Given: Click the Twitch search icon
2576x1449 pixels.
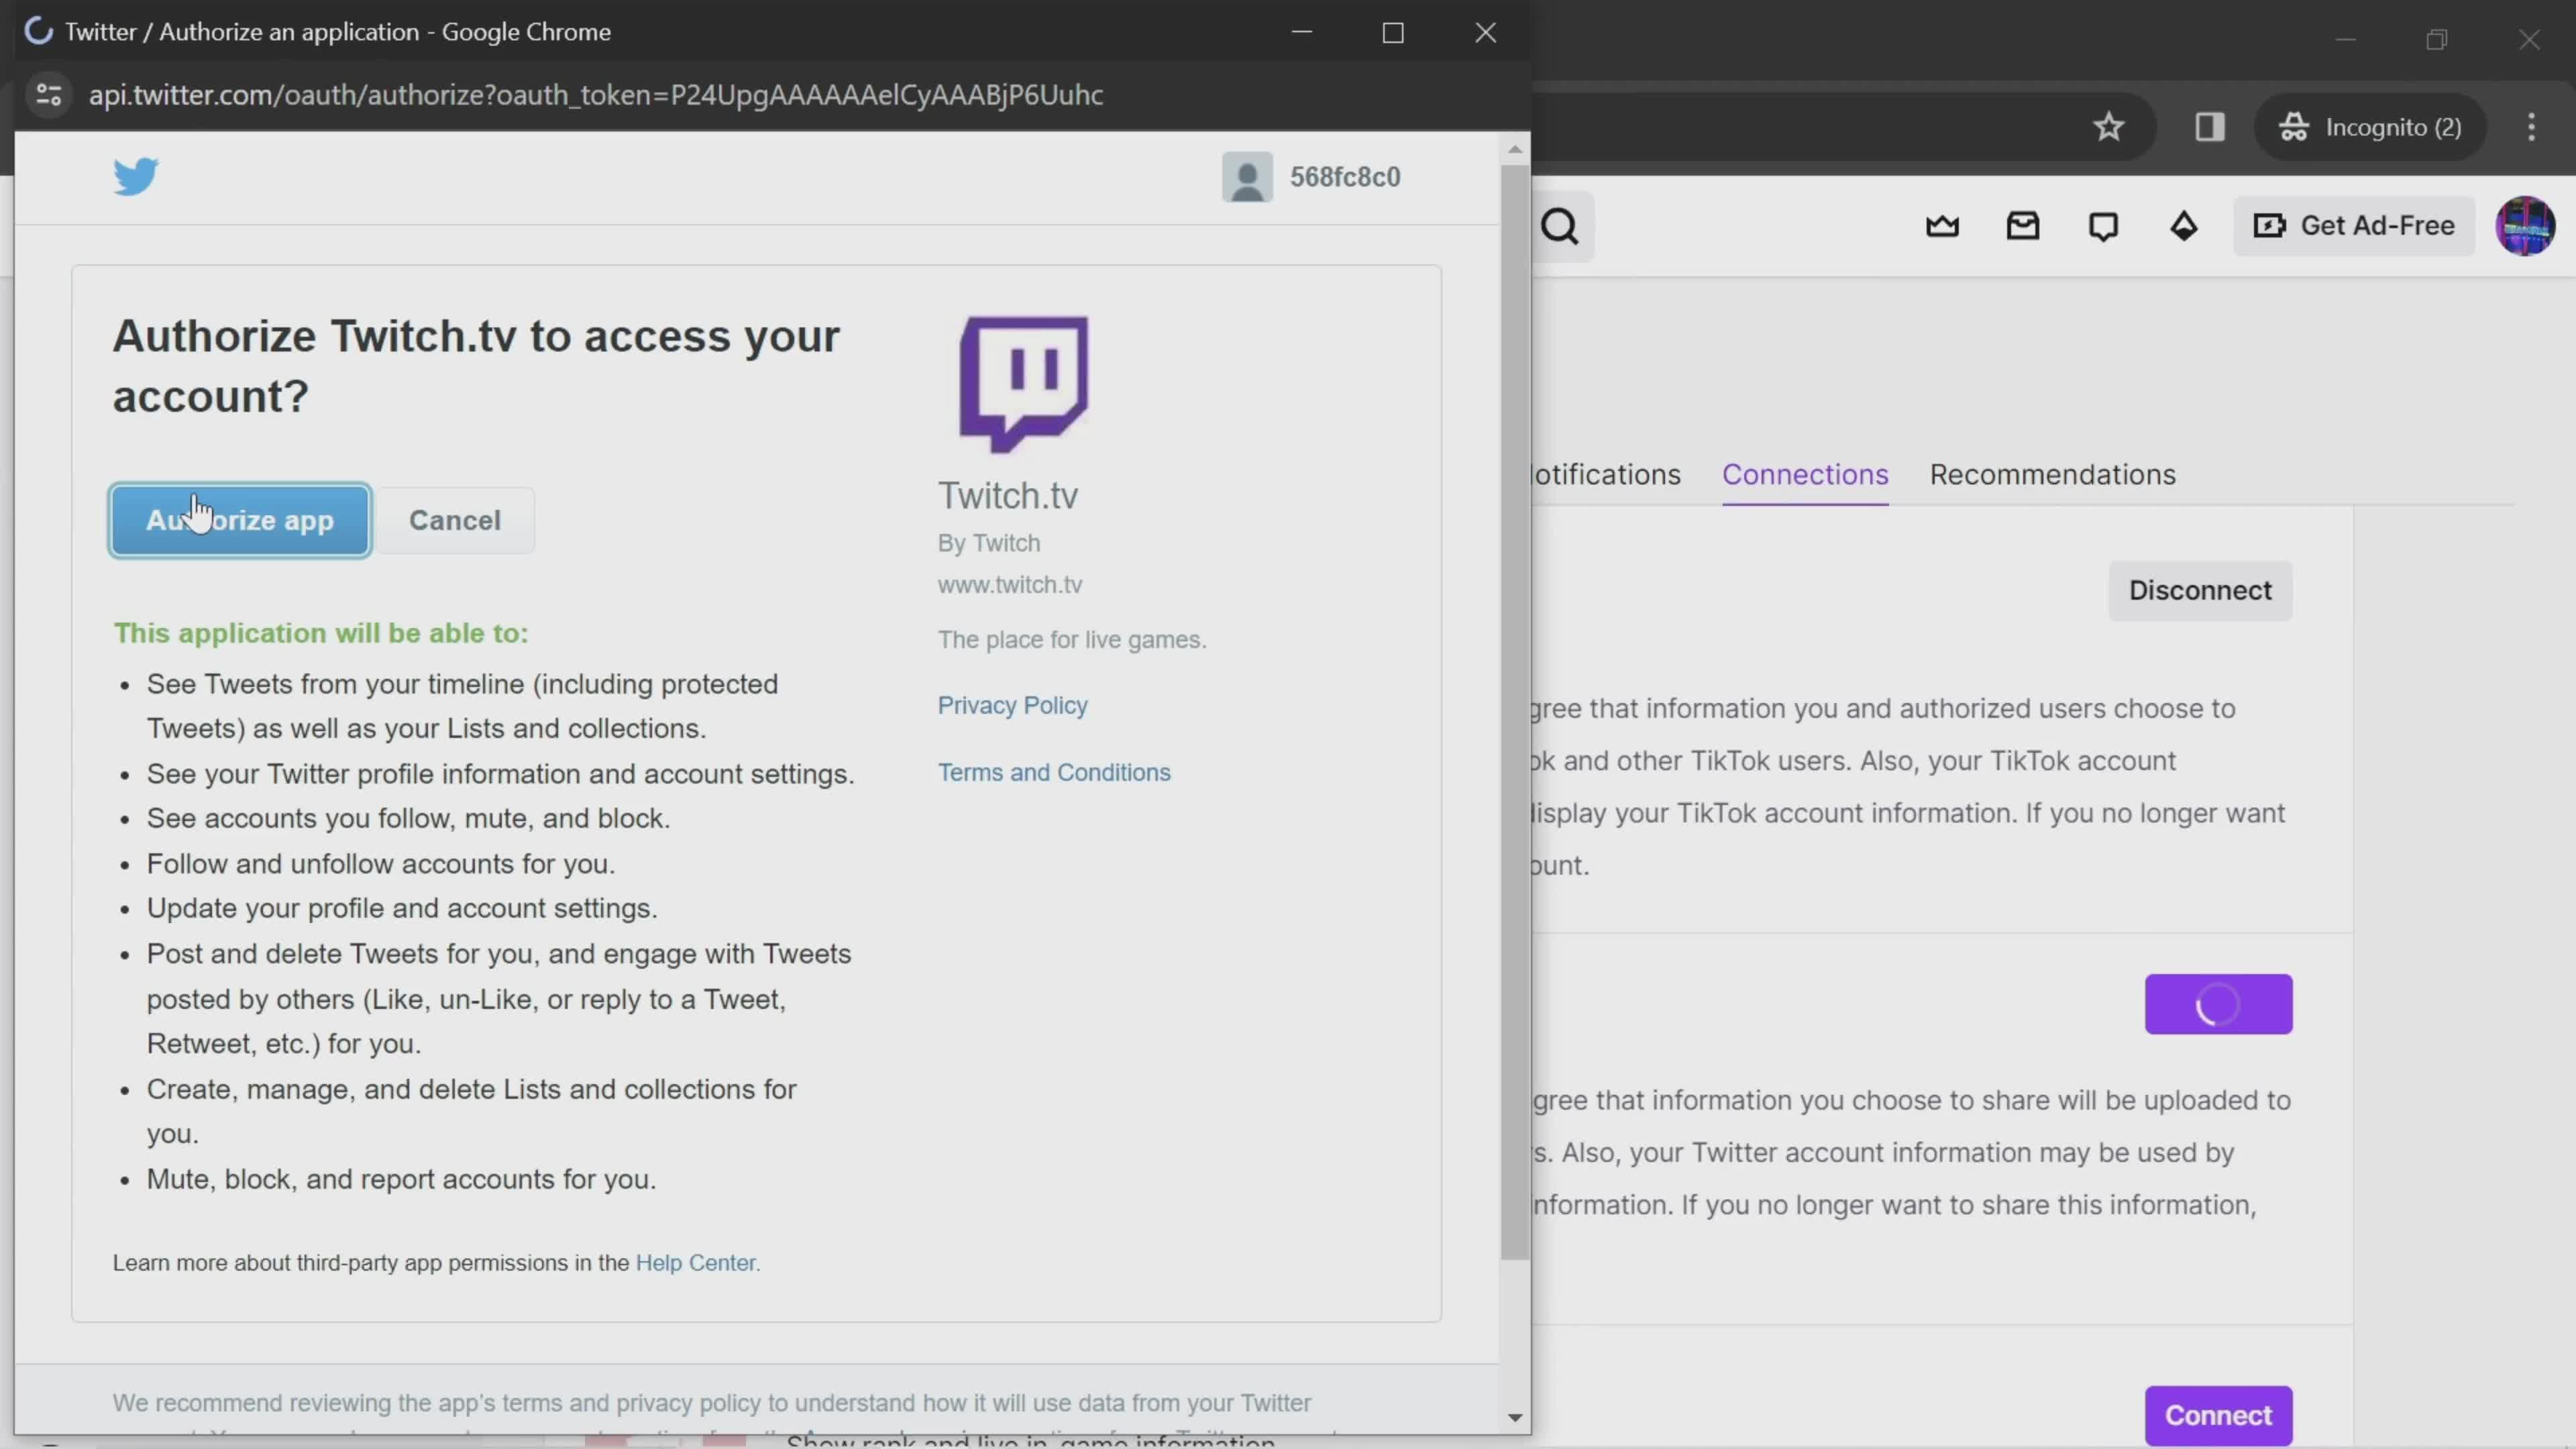Looking at the screenshot, I should pos(1560,227).
